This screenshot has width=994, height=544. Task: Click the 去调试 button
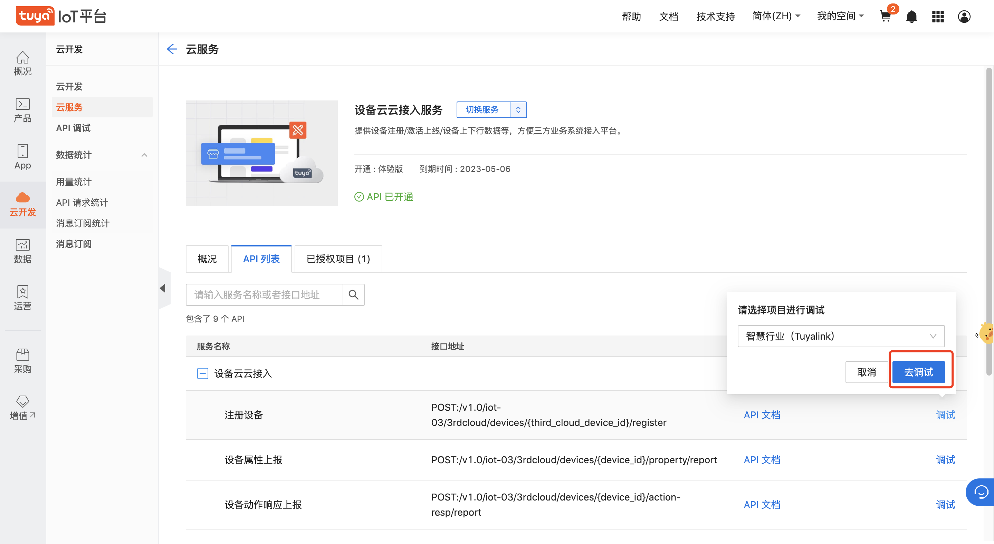[x=919, y=372]
